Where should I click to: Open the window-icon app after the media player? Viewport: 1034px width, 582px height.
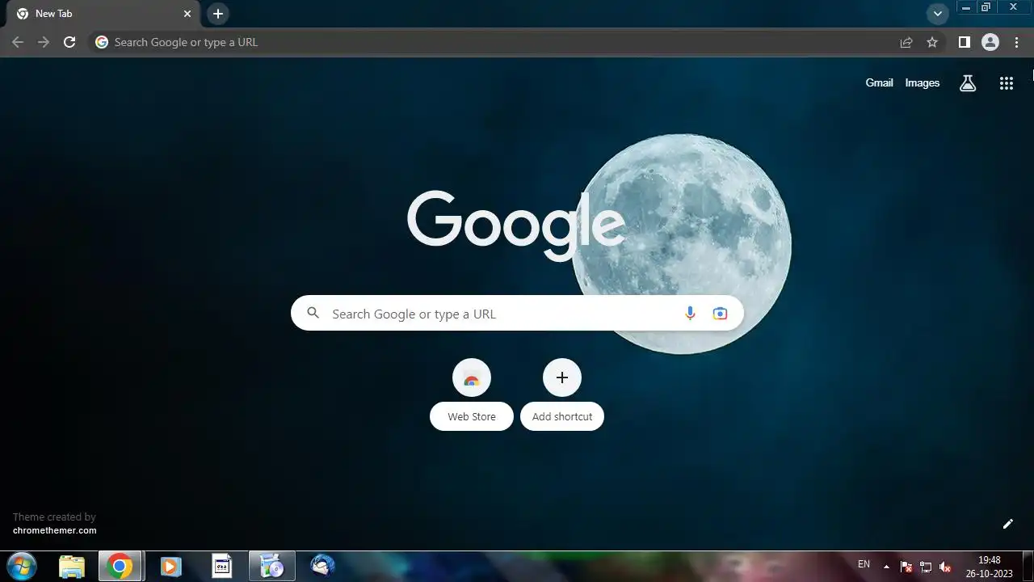(221, 567)
